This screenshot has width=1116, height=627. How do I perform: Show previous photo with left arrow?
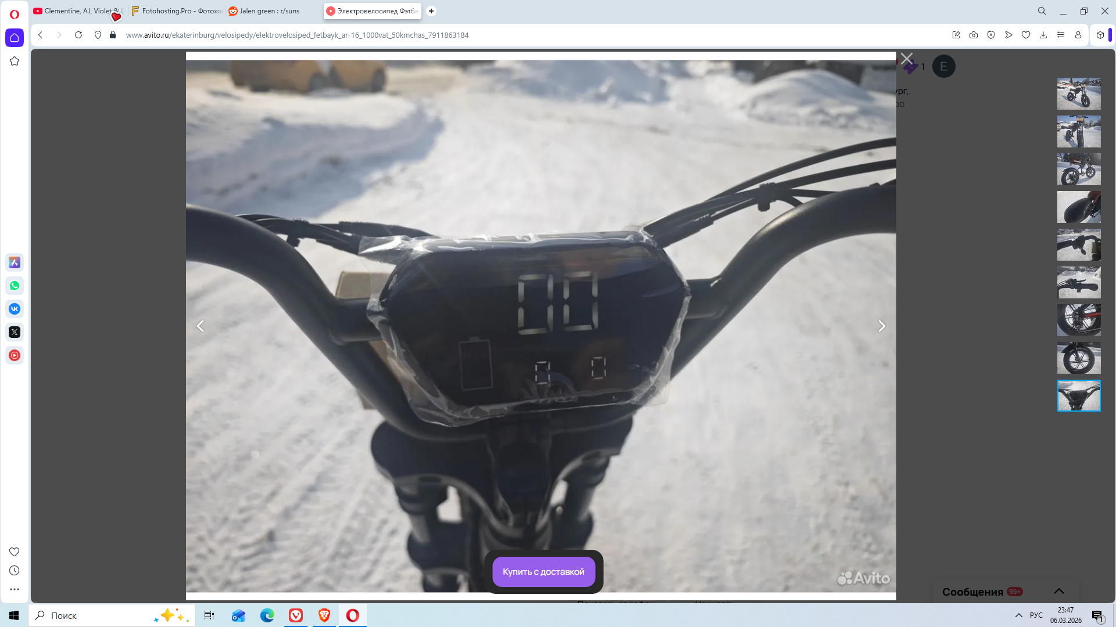[201, 326]
